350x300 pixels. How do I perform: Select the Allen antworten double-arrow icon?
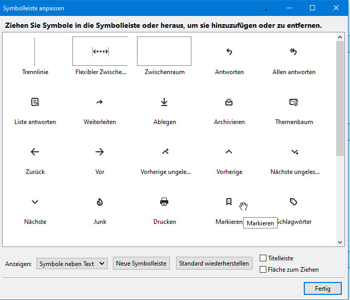point(294,52)
